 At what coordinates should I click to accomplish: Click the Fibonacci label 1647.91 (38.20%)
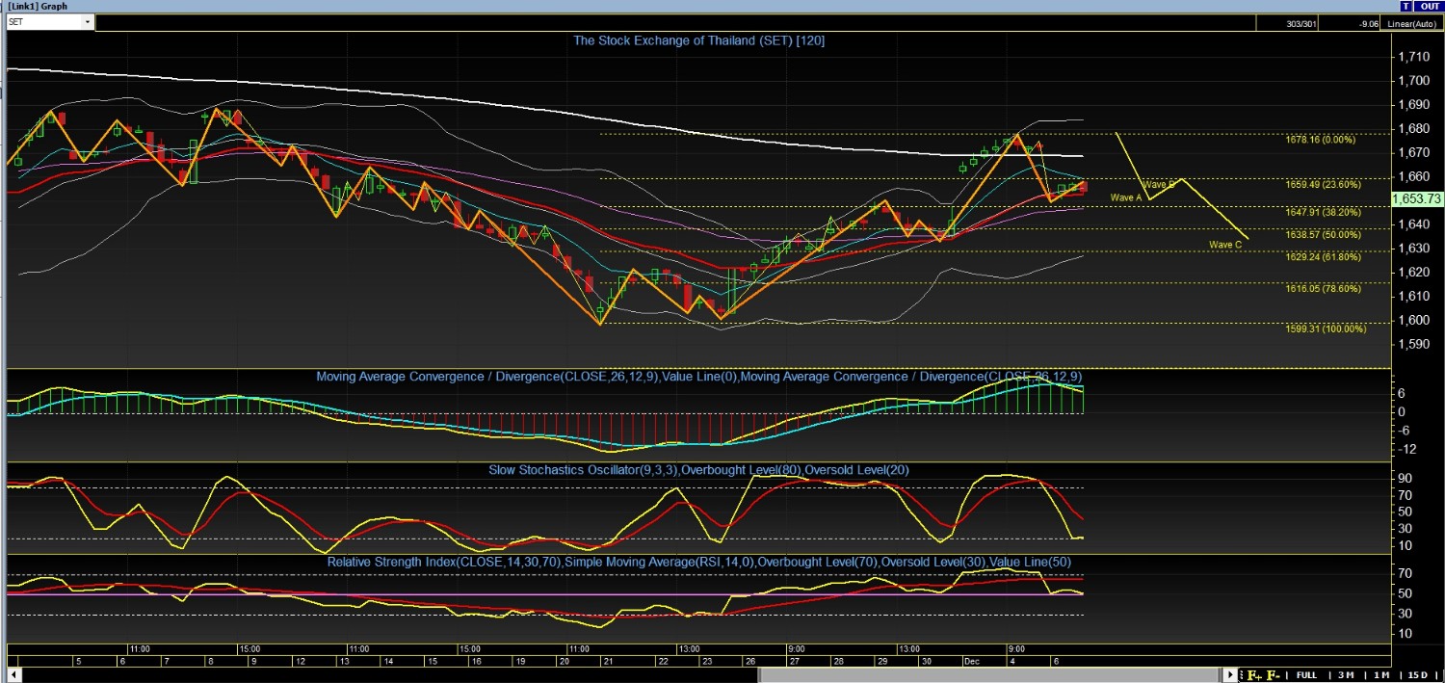click(x=1323, y=211)
